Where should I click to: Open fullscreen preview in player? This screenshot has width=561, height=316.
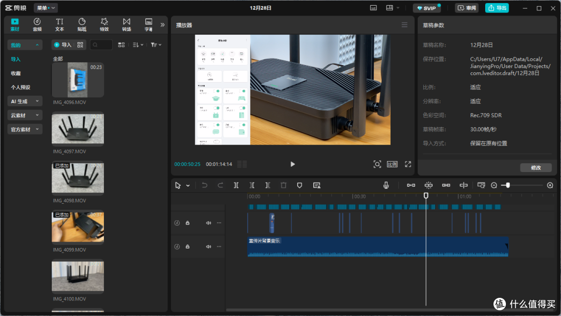[408, 164]
